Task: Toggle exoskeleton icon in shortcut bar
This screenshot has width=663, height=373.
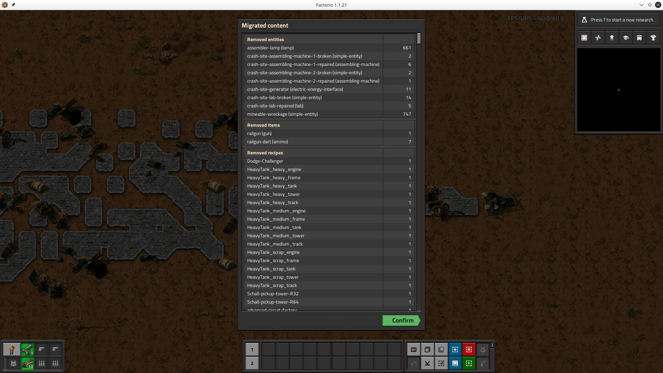Action: pyautogui.click(x=483, y=363)
